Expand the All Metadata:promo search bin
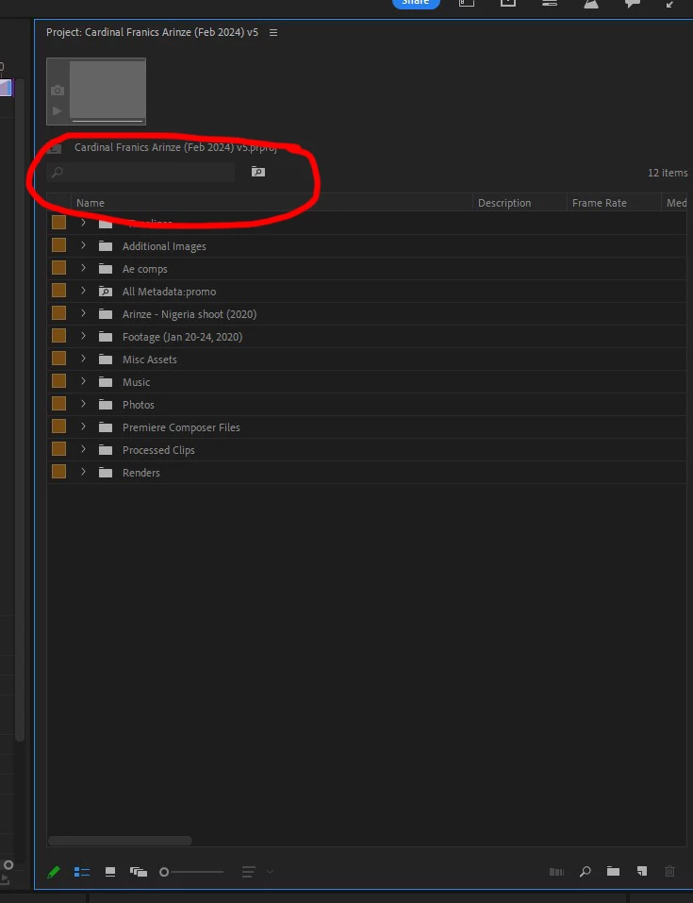Viewport: 693px width, 903px height. (84, 291)
